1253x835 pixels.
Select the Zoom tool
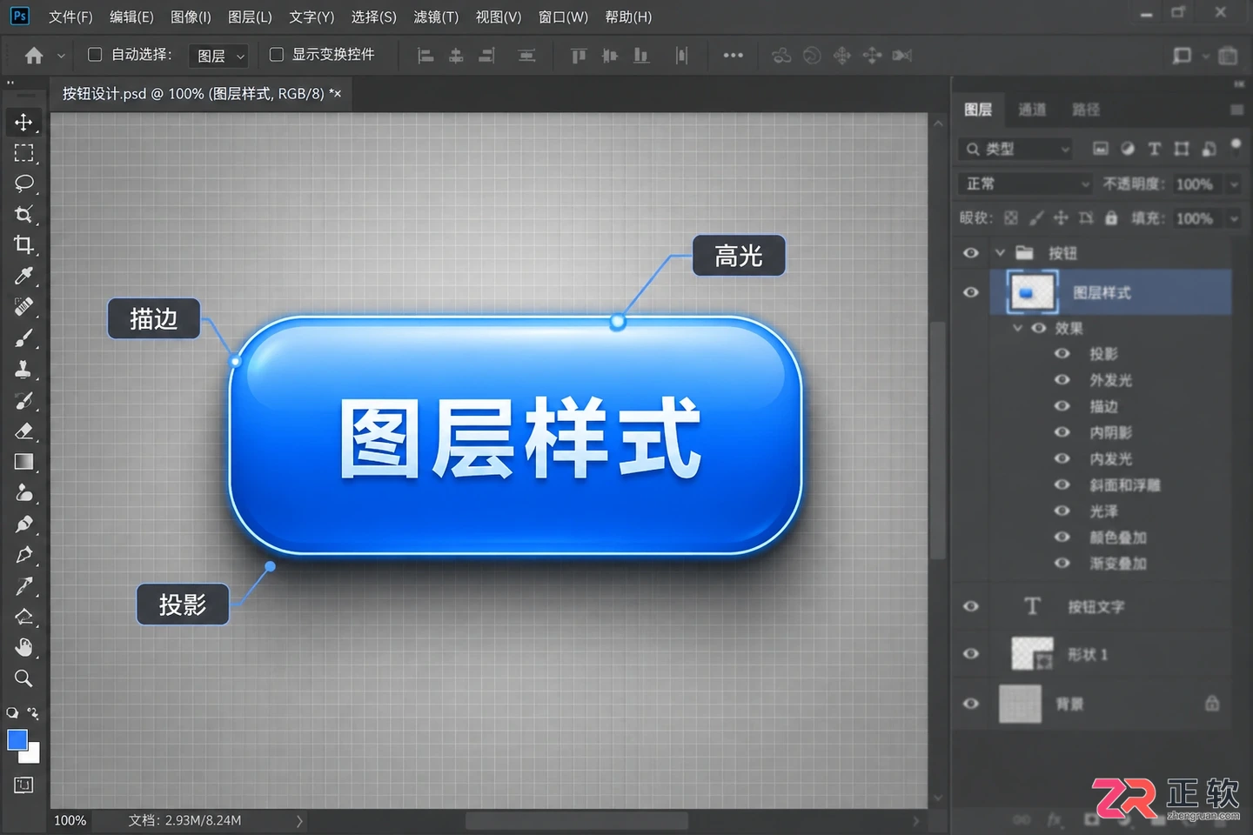coord(23,678)
